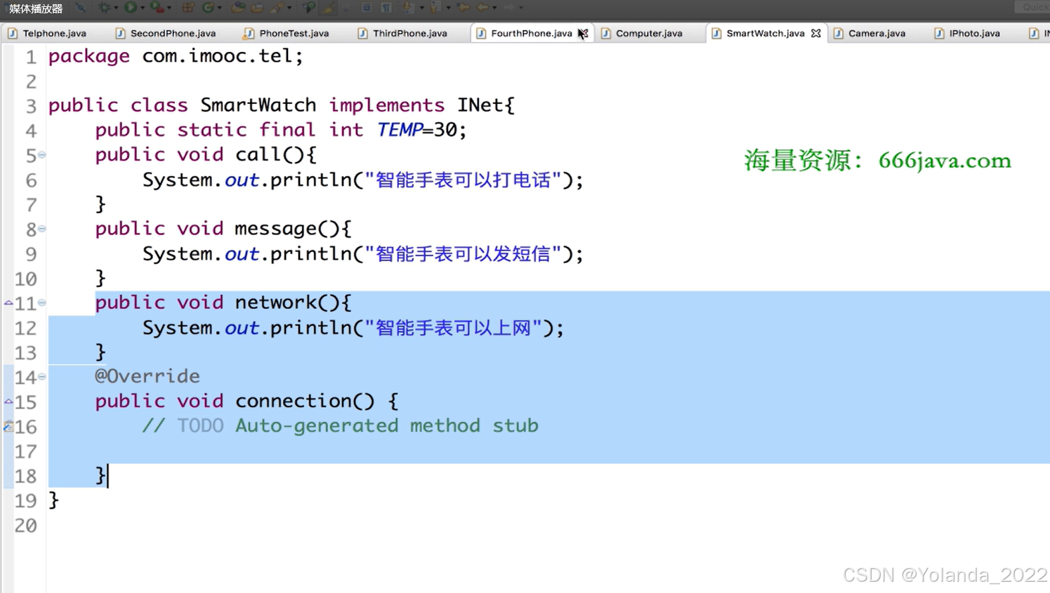Open the Run Last Tool dropdown arrow
Image resolution: width=1050 pixels, height=593 pixels.
click(x=169, y=8)
